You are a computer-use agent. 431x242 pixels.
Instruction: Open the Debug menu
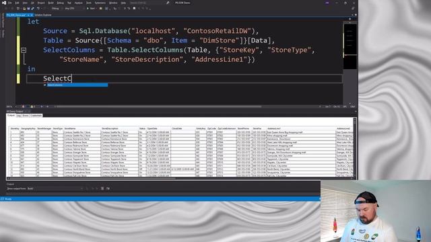point(60,3)
